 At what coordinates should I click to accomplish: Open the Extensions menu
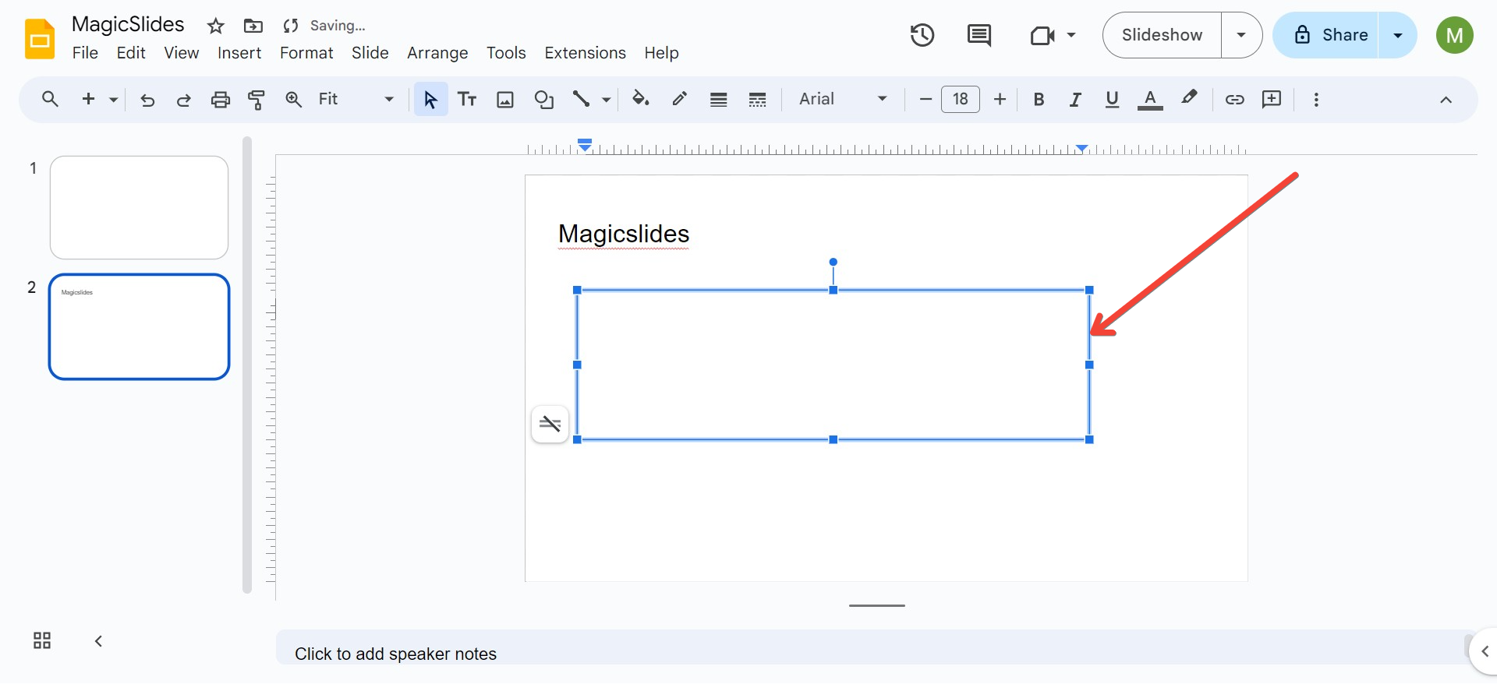[x=585, y=53]
